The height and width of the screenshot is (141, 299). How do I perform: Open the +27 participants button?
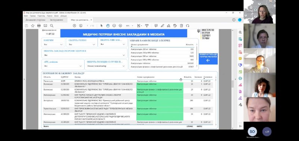click(x=267, y=132)
